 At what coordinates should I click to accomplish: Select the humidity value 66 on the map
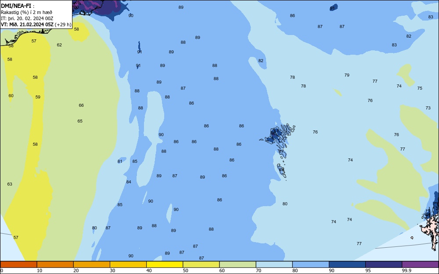[81, 105]
